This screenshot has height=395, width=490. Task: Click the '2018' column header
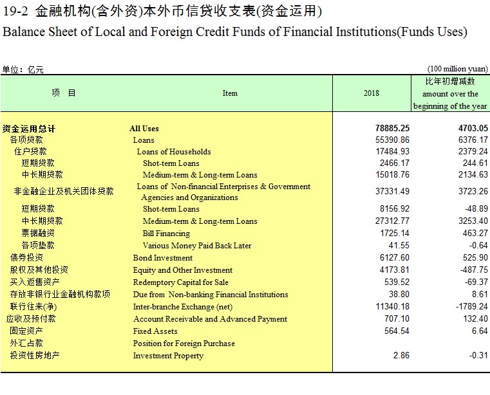coord(372,93)
